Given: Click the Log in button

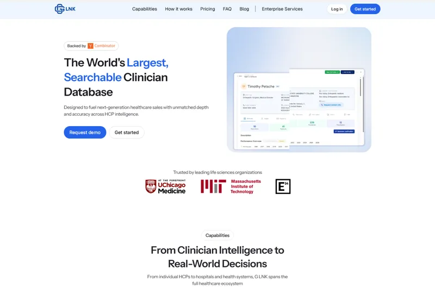Looking at the screenshot, I should click(x=337, y=9).
